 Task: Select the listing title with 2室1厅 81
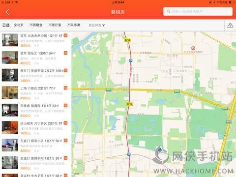tap(42, 123)
